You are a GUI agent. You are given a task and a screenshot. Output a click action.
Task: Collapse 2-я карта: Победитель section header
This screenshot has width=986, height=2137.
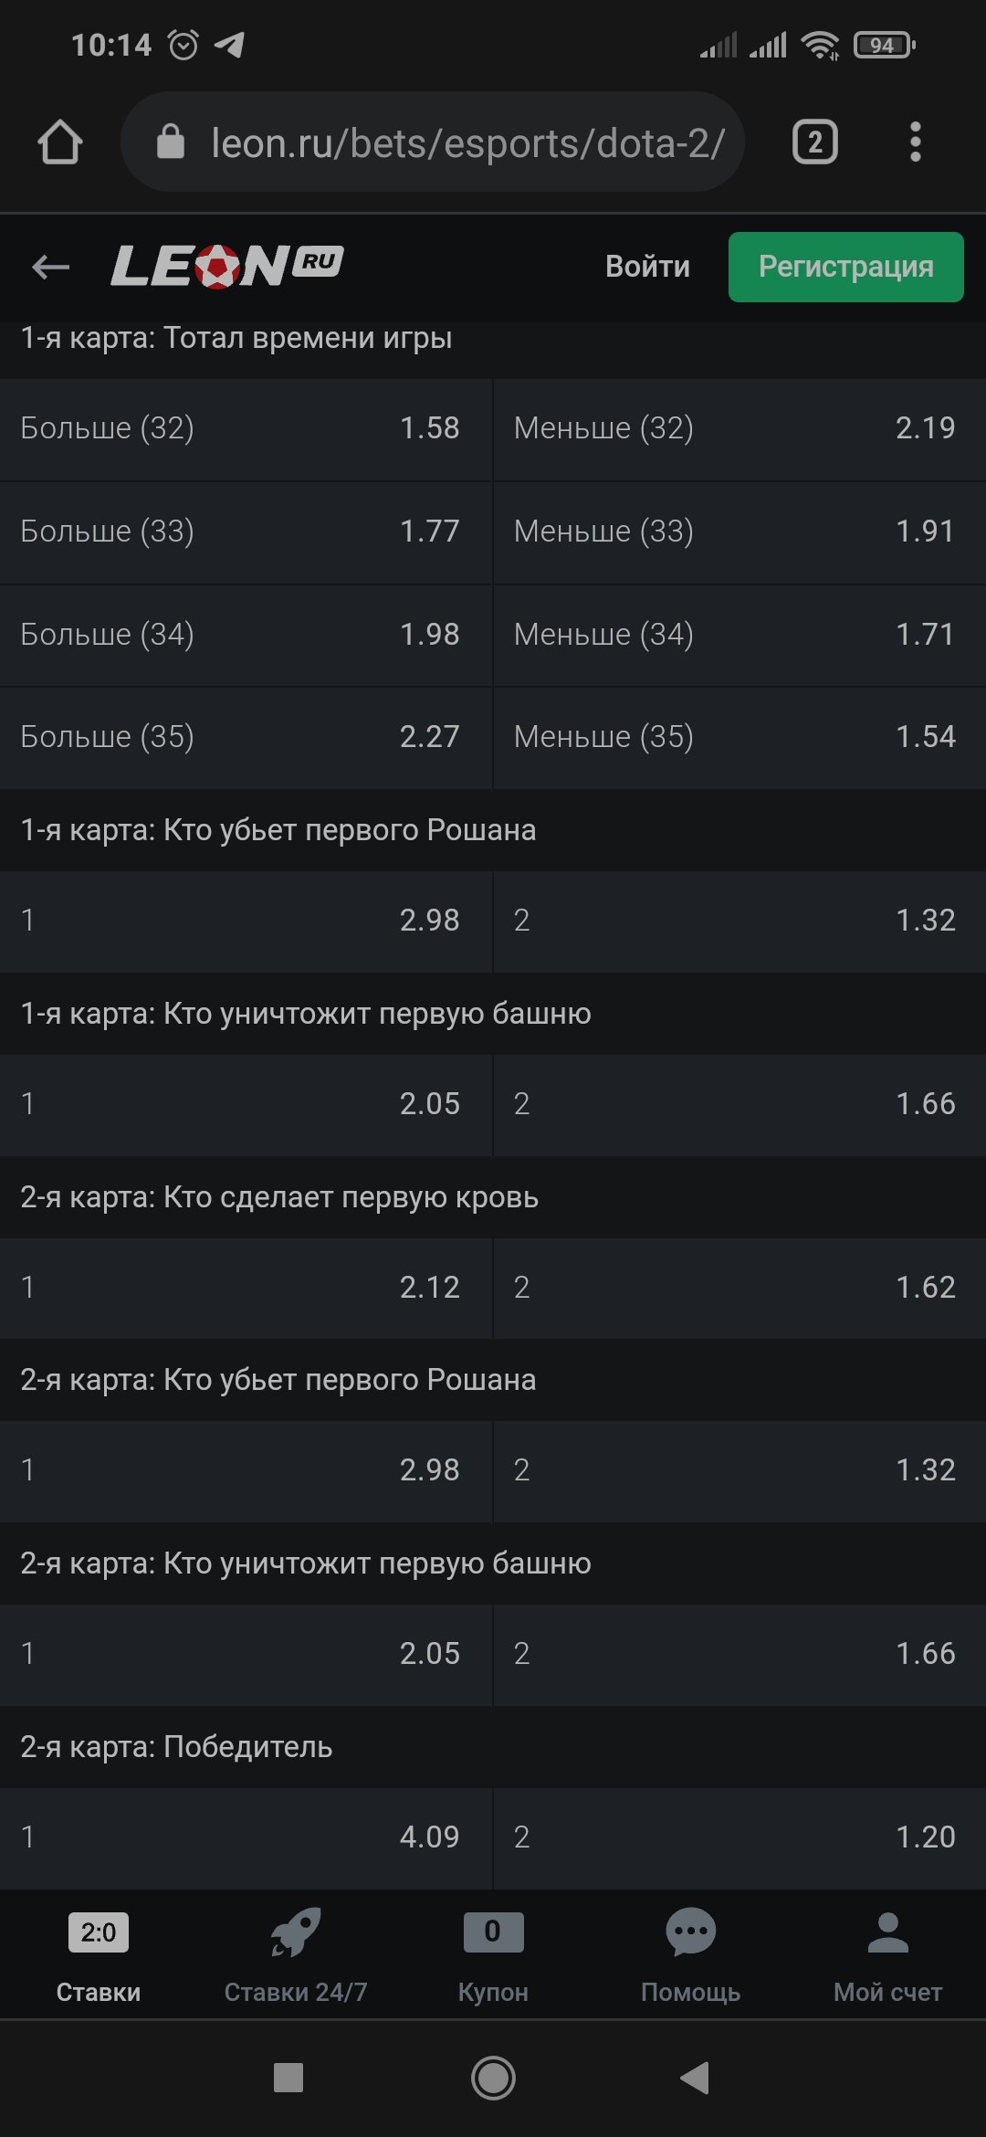(x=493, y=1747)
